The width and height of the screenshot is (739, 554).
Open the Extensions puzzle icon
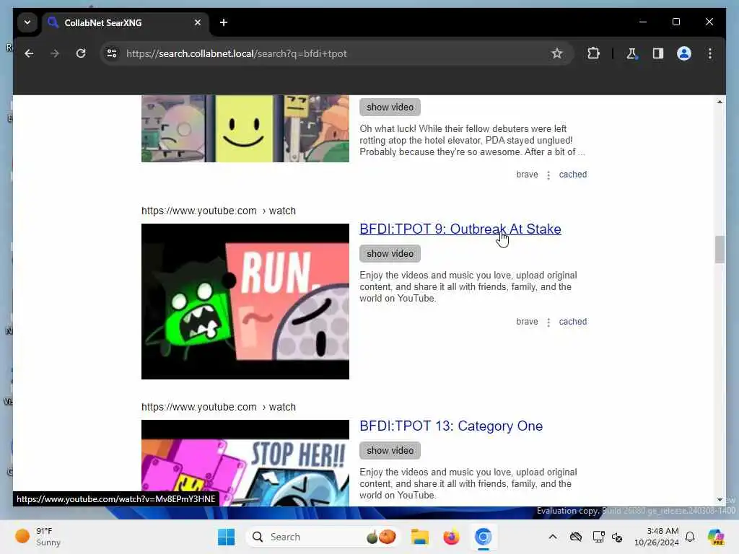pos(593,53)
